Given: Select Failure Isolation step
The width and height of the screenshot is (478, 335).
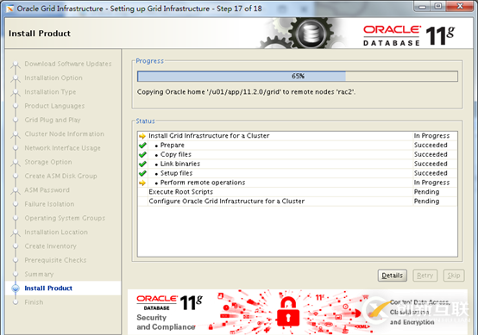Looking at the screenshot, I should click(x=49, y=204).
